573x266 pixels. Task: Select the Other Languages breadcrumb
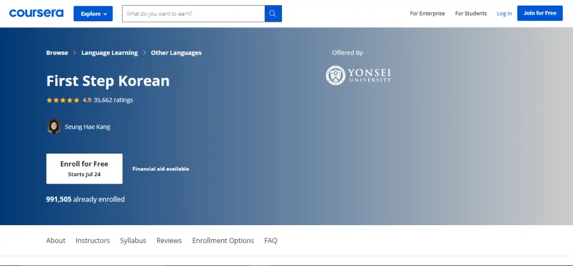pos(176,53)
